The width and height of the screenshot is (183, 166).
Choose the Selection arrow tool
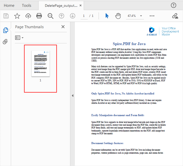point(107,16)
